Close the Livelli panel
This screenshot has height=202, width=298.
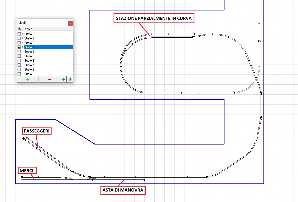coord(70,23)
